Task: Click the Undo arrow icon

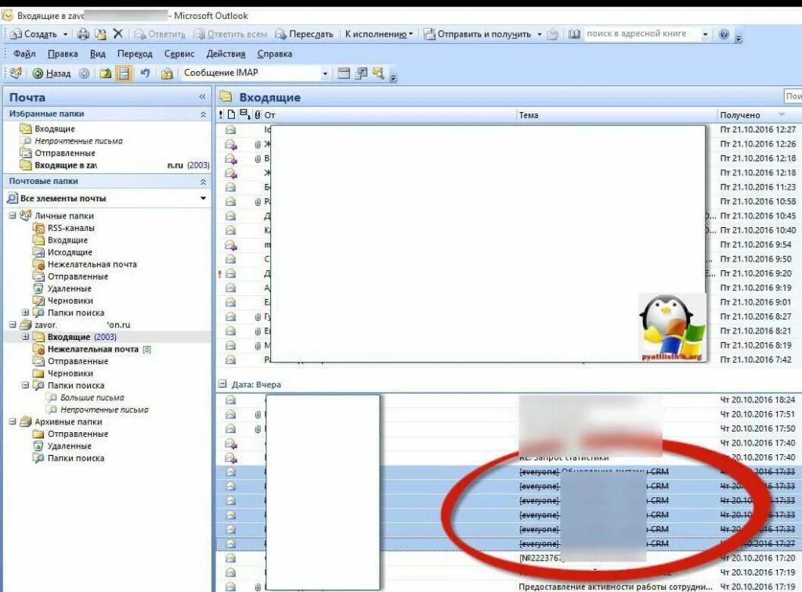Action: click(145, 73)
